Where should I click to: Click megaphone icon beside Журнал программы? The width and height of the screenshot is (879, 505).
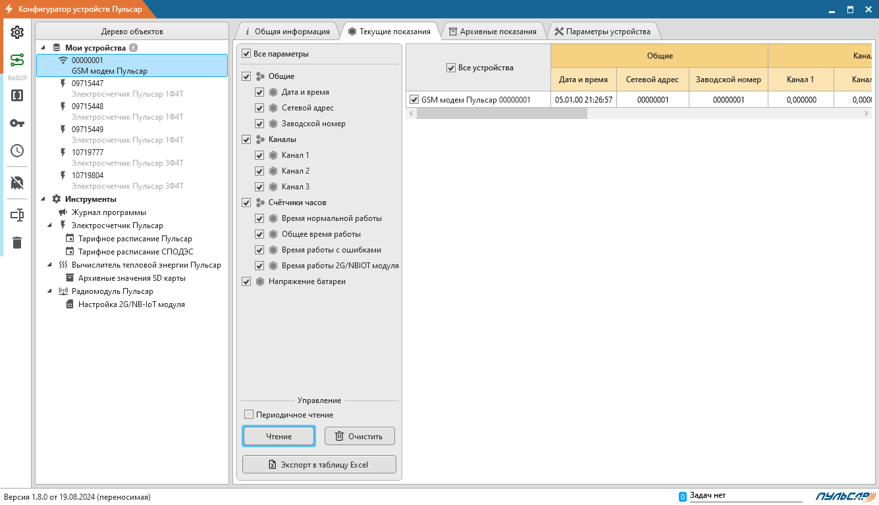click(63, 212)
